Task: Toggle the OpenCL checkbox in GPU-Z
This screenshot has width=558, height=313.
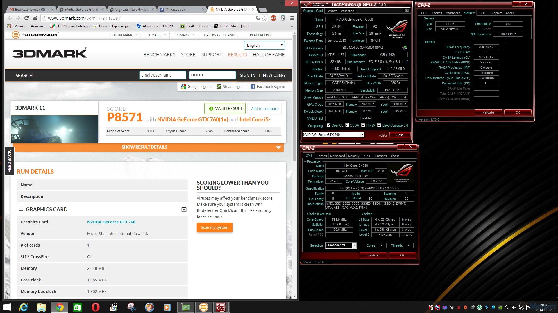Action: pos(328,125)
